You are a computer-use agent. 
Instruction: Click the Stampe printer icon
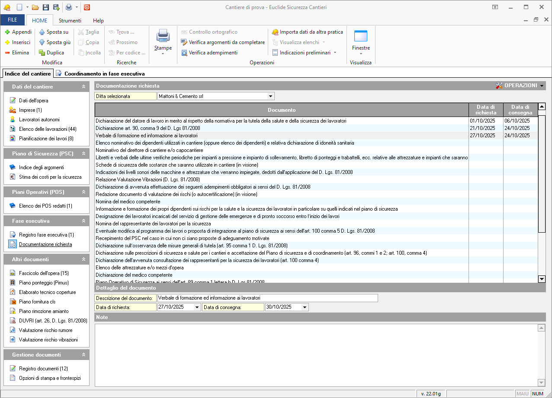click(163, 35)
